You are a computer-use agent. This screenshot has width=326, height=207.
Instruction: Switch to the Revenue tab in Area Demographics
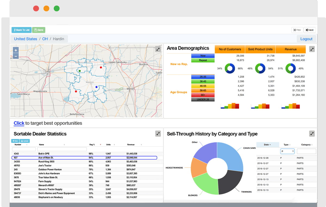pos(290,49)
